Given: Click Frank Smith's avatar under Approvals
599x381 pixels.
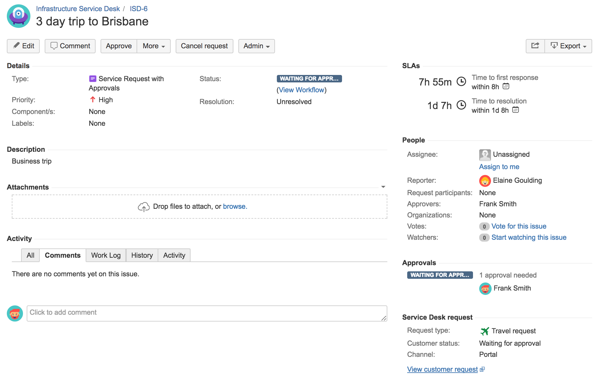Looking at the screenshot, I should point(485,288).
